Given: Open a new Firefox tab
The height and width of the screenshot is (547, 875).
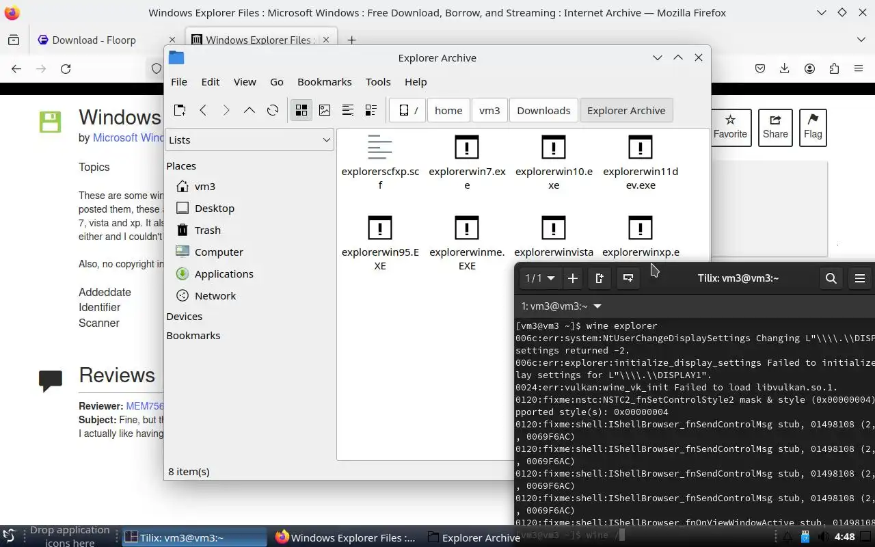Looking at the screenshot, I should tap(351, 40).
